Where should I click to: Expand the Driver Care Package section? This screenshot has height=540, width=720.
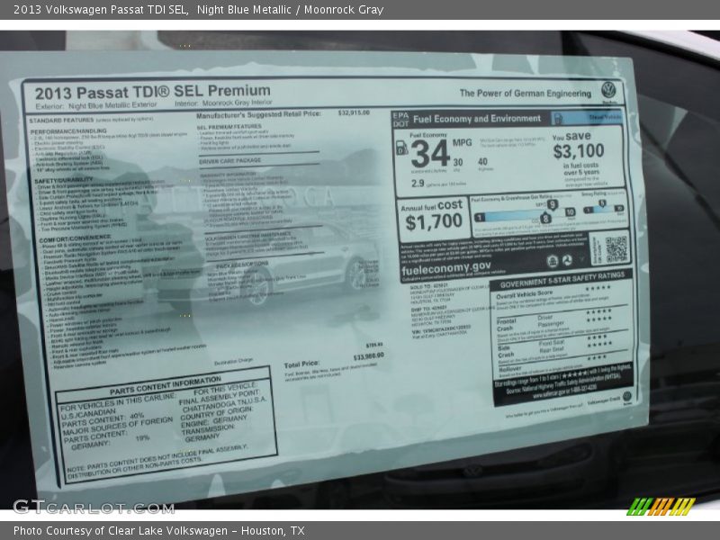pyautogui.click(x=232, y=159)
